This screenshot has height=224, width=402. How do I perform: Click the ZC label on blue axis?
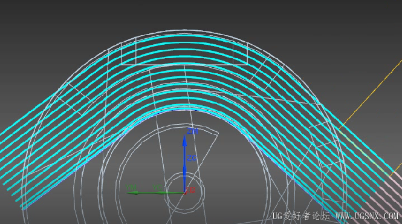coord(192,158)
